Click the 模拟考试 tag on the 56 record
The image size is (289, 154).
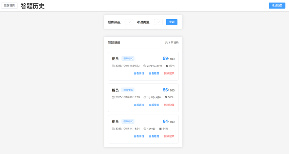click(128, 90)
